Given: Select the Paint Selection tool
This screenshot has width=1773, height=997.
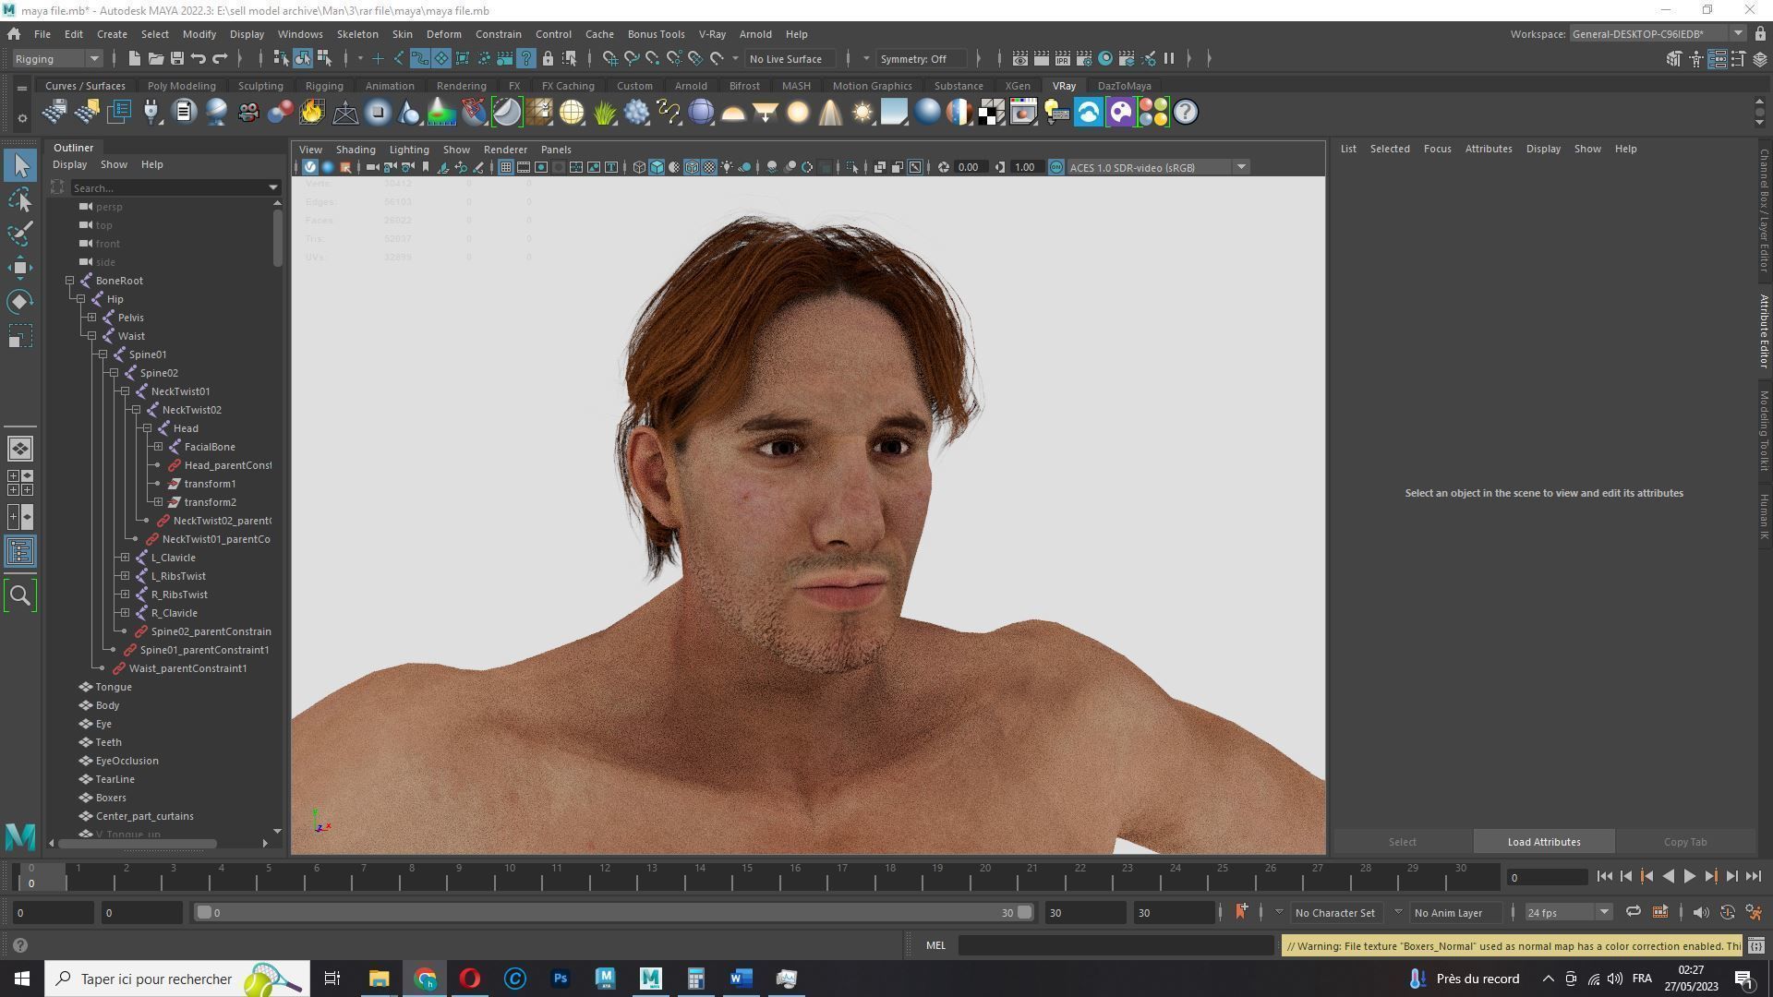Looking at the screenshot, I should 20,234.
